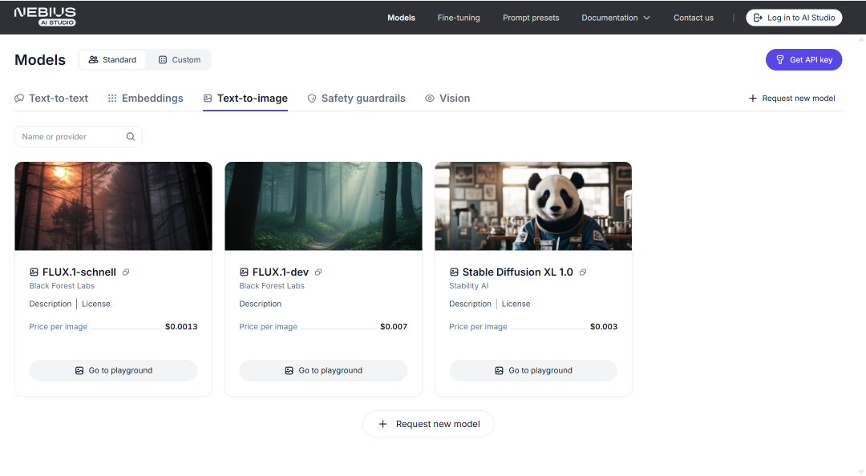The image size is (866, 476).
Task: Copy the FLUX.1-schnell model name icon
Action: pyautogui.click(x=126, y=272)
